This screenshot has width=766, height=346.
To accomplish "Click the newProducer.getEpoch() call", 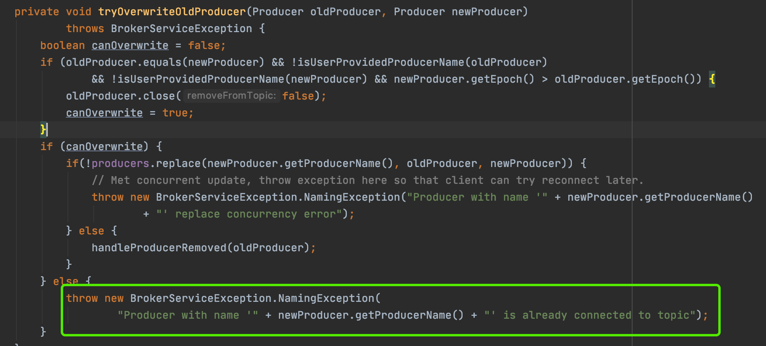I will [464, 79].
